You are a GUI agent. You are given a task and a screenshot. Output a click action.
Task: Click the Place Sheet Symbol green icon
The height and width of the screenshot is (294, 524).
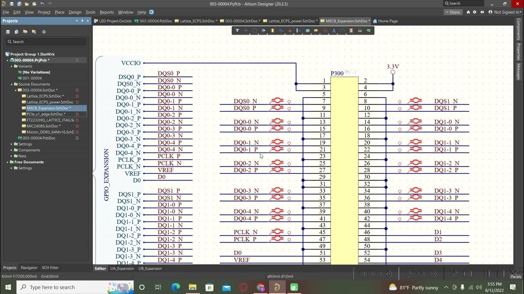pos(307,30)
